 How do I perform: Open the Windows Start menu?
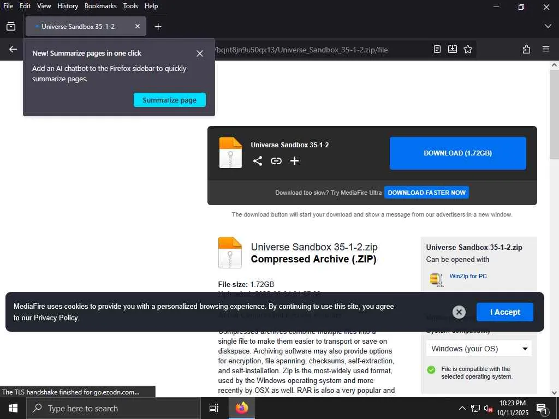(13, 408)
